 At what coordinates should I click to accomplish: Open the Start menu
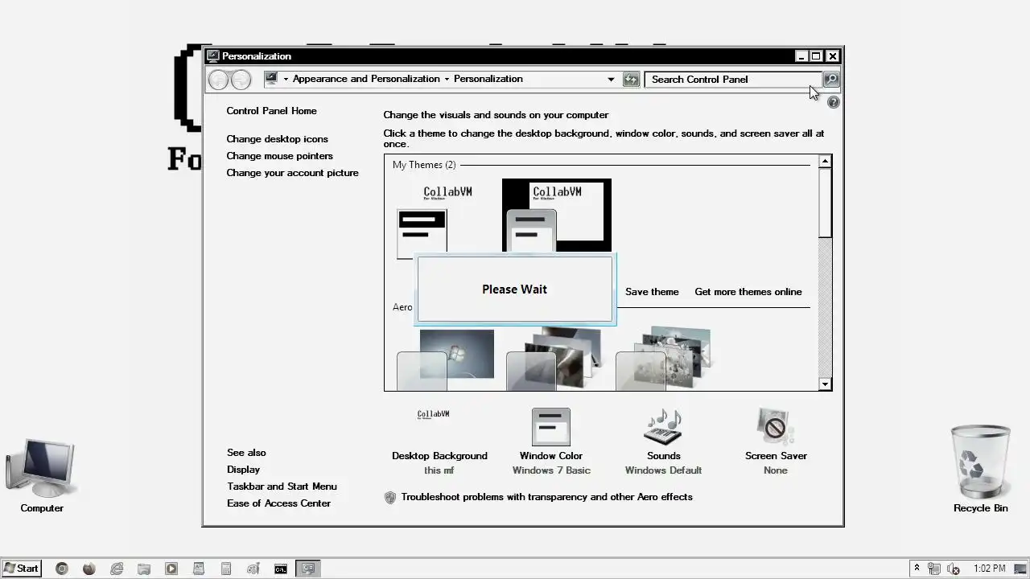tap(21, 569)
